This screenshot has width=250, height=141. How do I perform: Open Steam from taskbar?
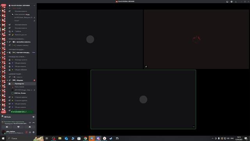111,138
